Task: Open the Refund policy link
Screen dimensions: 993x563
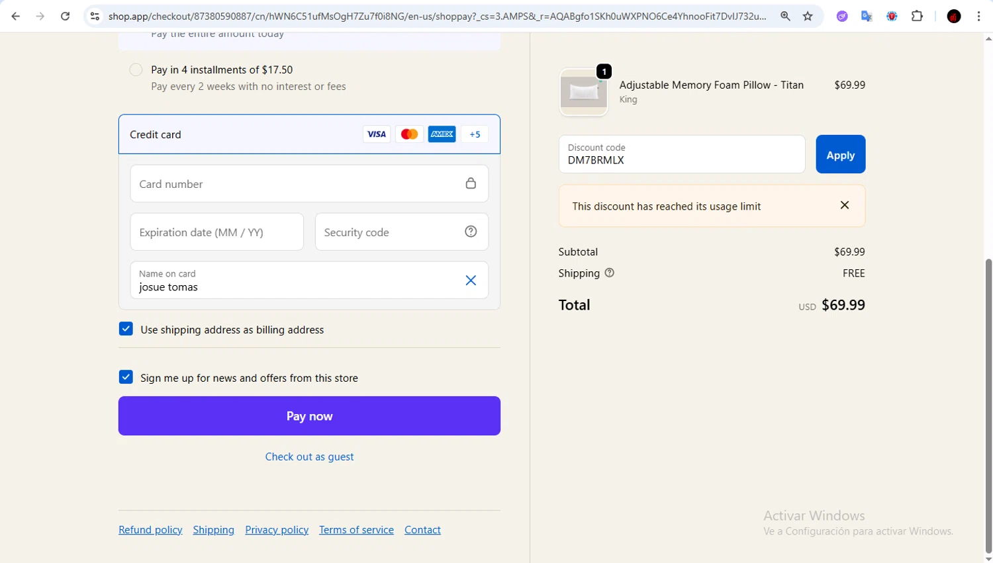Action: (150, 530)
